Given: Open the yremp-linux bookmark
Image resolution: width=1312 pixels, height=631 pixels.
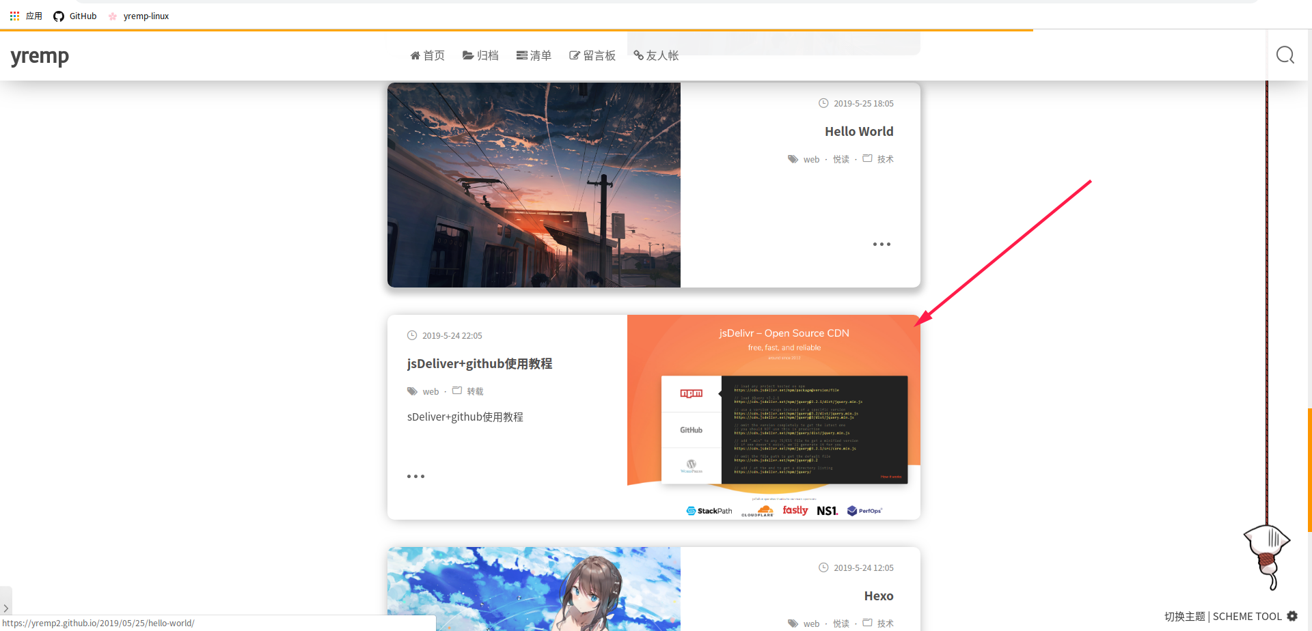Looking at the screenshot, I should (x=139, y=16).
